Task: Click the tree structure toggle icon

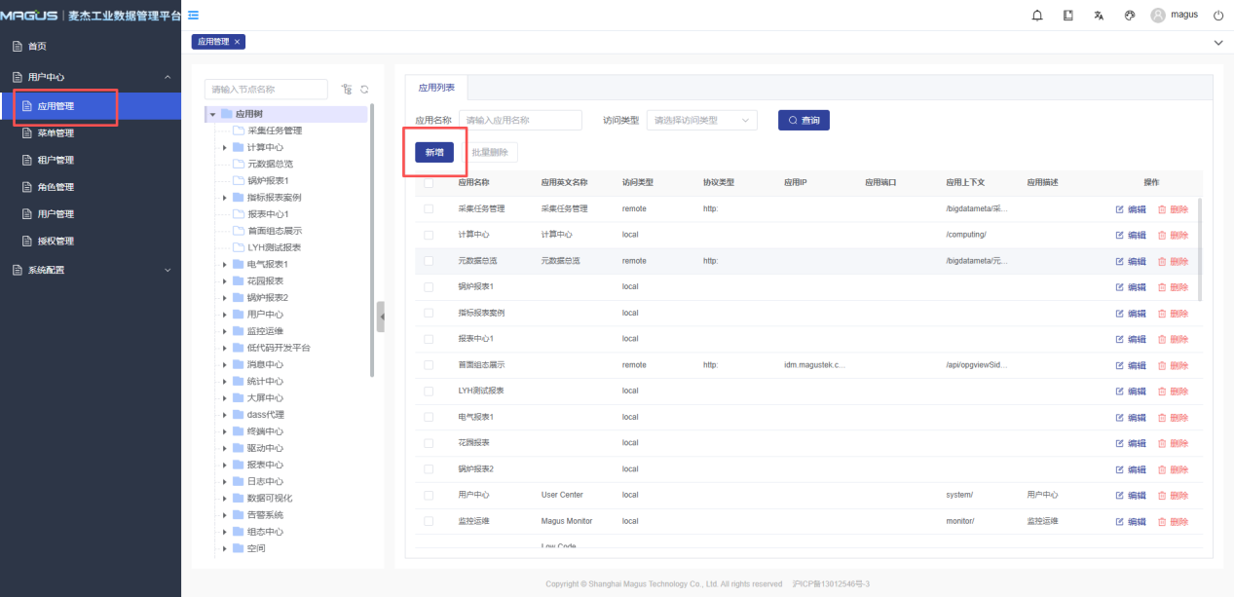Action: (346, 90)
